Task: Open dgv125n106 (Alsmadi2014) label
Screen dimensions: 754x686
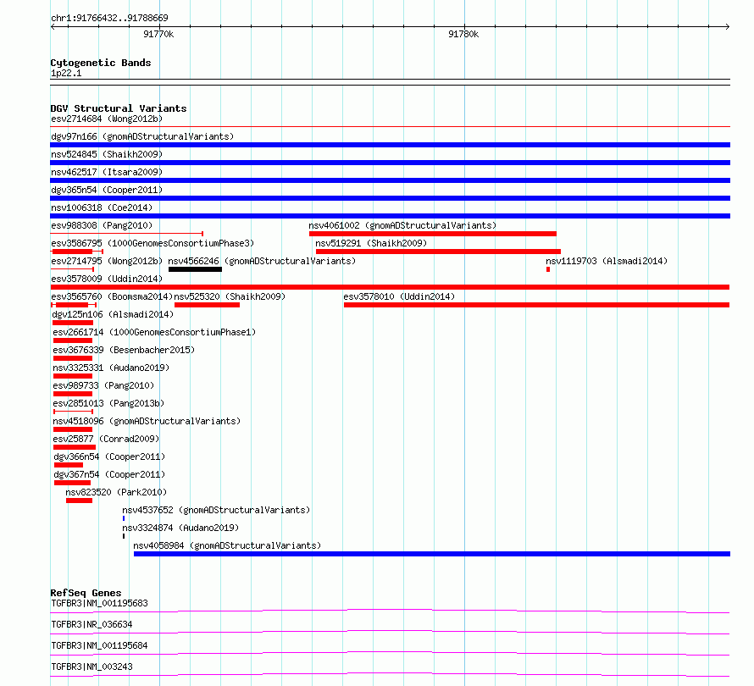Action: [x=113, y=314]
